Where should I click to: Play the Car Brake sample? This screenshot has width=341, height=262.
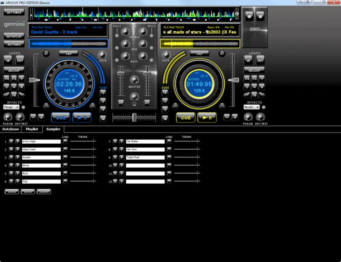[122, 141]
